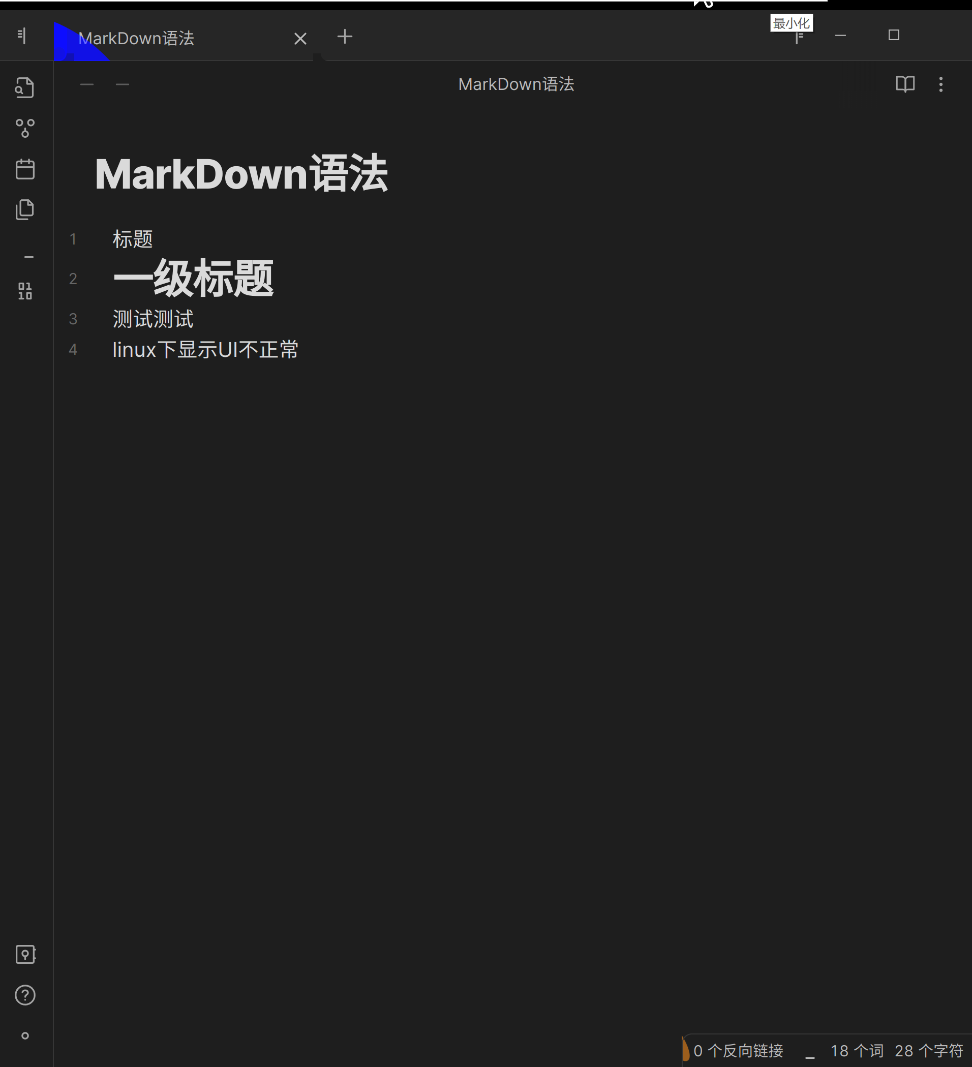Click the word count in status bar
The image size is (972, 1067).
click(857, 1051)
